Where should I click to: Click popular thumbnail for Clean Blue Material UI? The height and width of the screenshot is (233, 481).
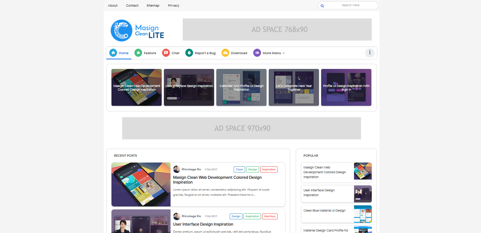click(x=363, y=214)
